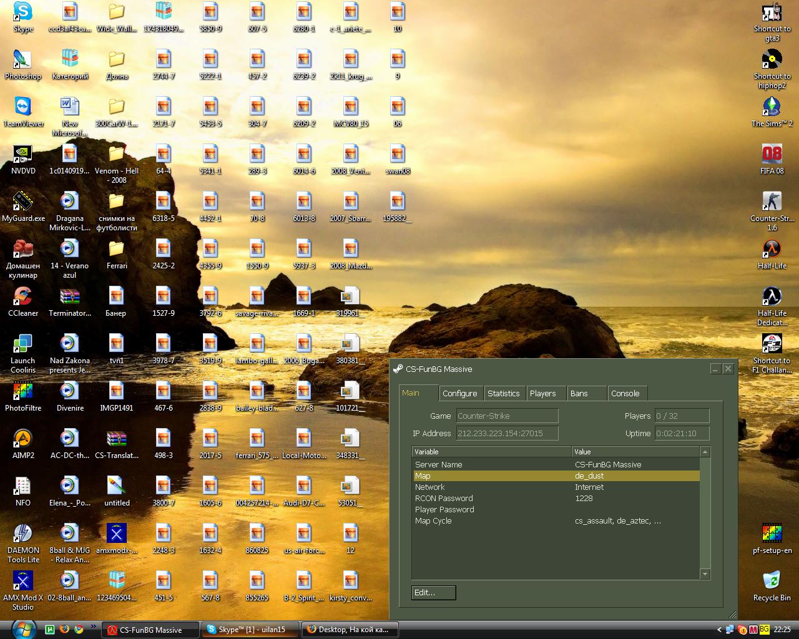Select the pf-setup-en installer icon
Image resolution: width=799 pixels, height=639 pixels.
pos(772,539)
